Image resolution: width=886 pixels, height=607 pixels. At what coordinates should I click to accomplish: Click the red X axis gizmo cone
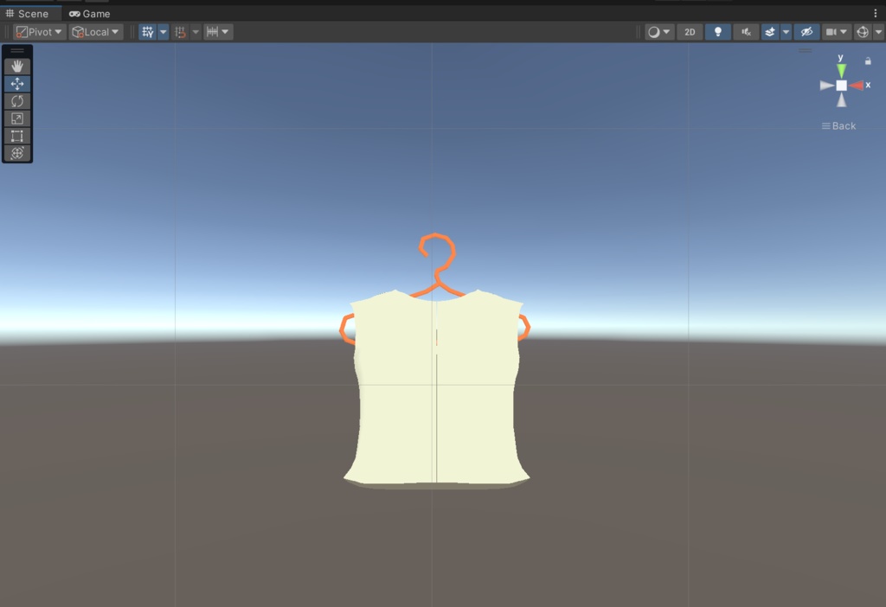pyautogui.click(x=857, y=86)
